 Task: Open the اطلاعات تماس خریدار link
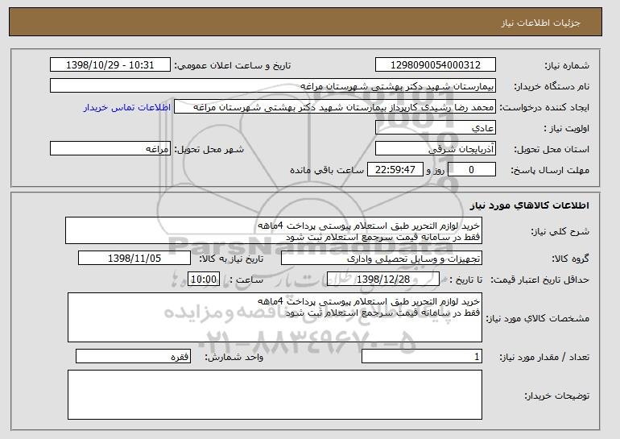(x=127, y=107)
